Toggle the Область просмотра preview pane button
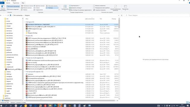The height and width of the screenshot is (107, 190). click(x=13, y=7)
